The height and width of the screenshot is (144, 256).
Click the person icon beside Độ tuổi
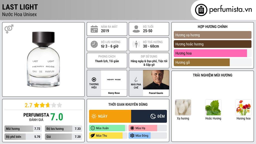pyautogui.click(x=136, y=29)
